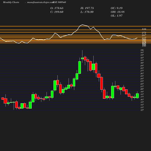Select the low value "L: 170.30"
This screenshot has height=151, width=151.
[x=87, y=12]
